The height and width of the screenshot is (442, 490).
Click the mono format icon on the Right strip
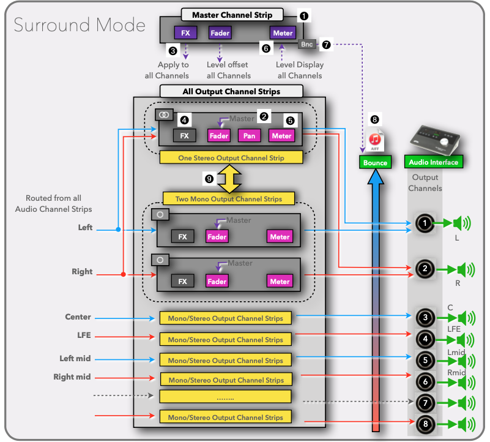tap(160, 260)
